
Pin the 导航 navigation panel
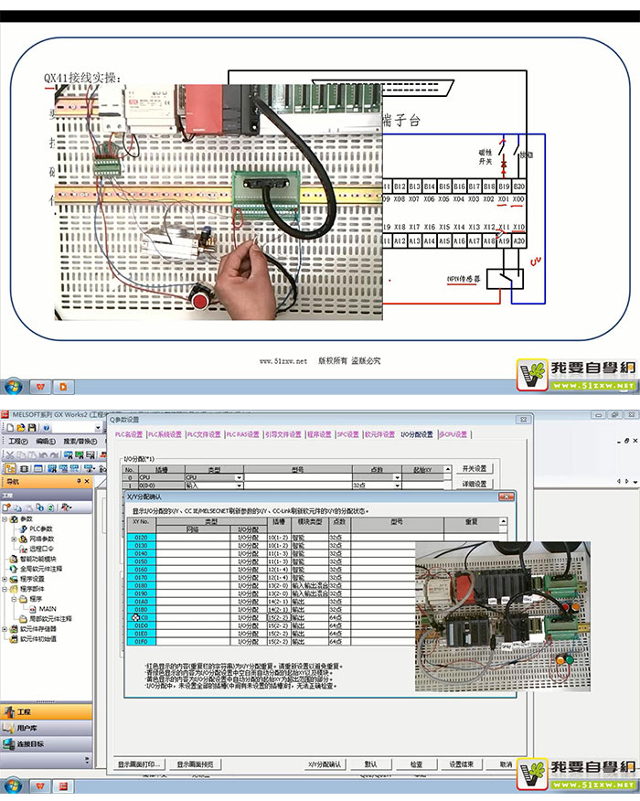pyautogui.click(x=79, y=481)
